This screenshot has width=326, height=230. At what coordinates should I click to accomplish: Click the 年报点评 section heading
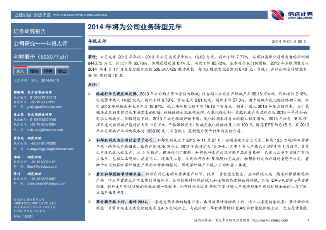97,41
